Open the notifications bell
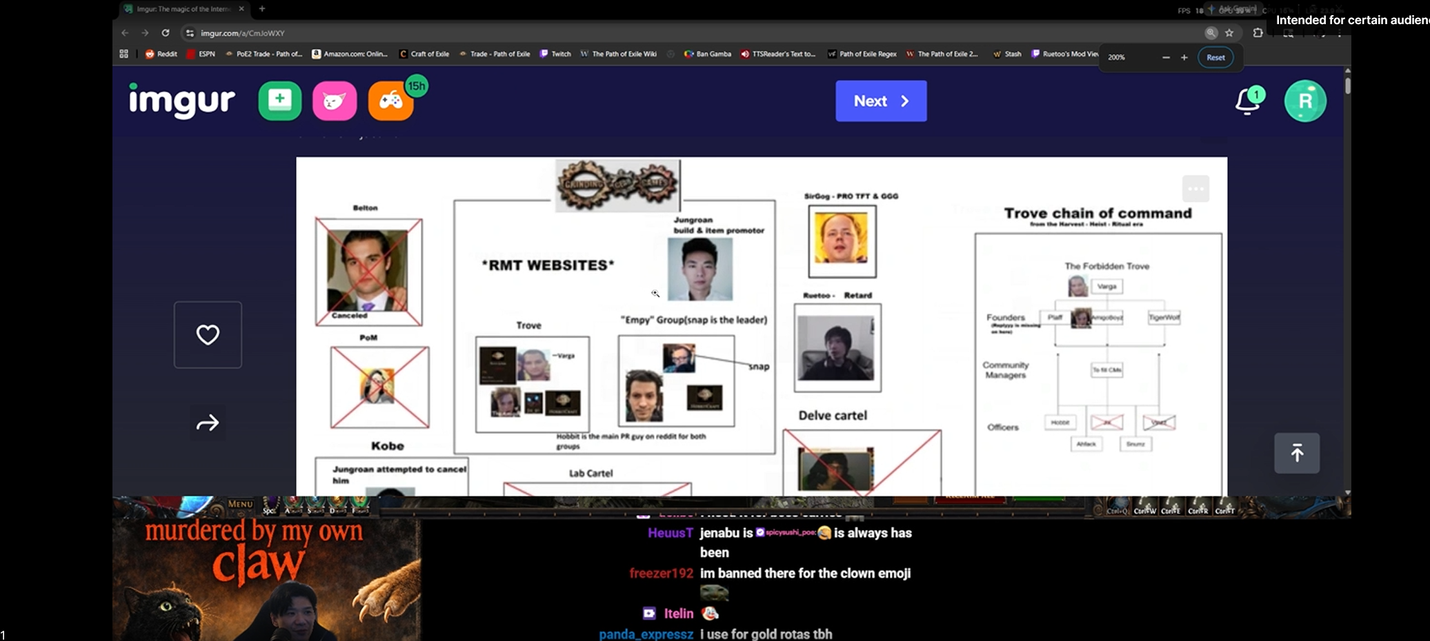The width and height of the screenshot is (1430, 641). [x=1248, y=101]
